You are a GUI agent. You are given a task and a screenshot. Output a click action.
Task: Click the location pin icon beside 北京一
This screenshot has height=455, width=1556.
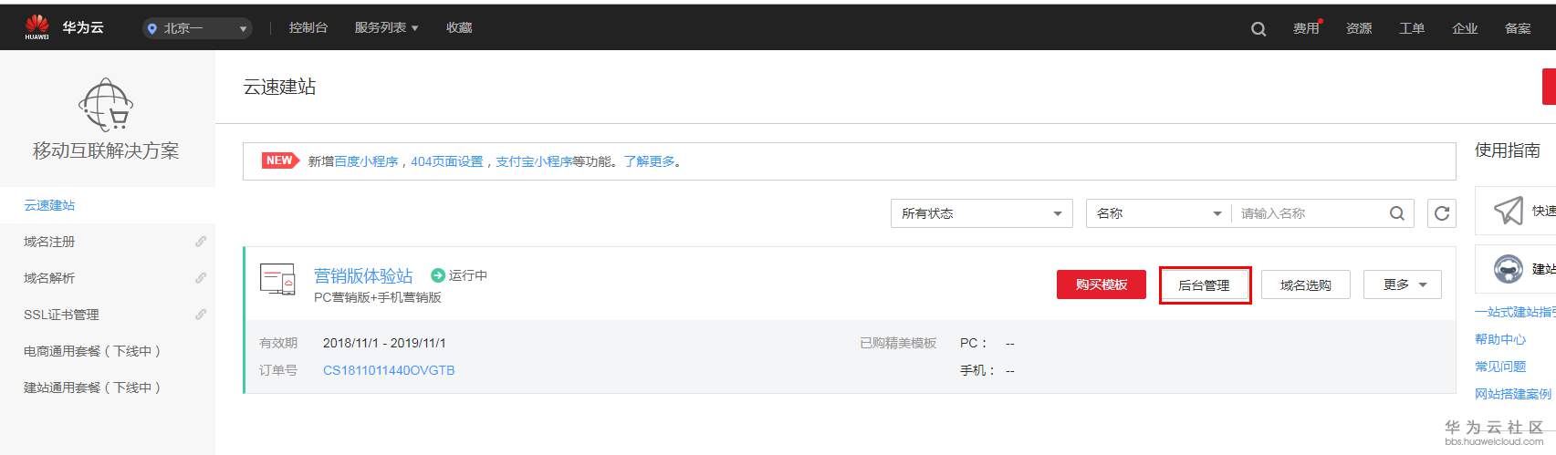(152, 29)
